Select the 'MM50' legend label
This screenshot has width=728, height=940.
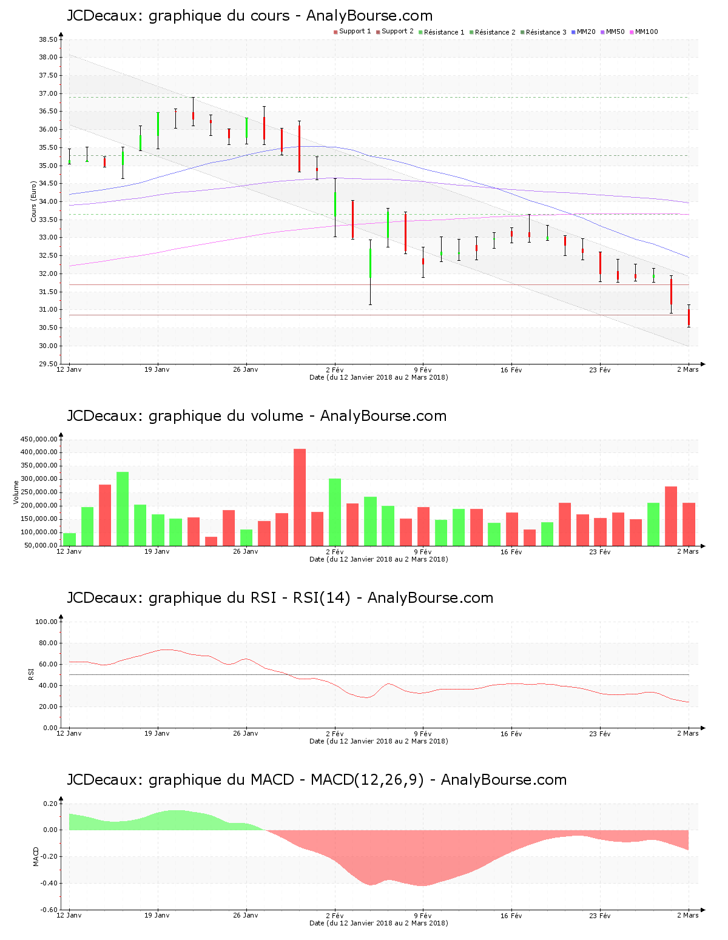pyautogui.click(x=615, y=32)
